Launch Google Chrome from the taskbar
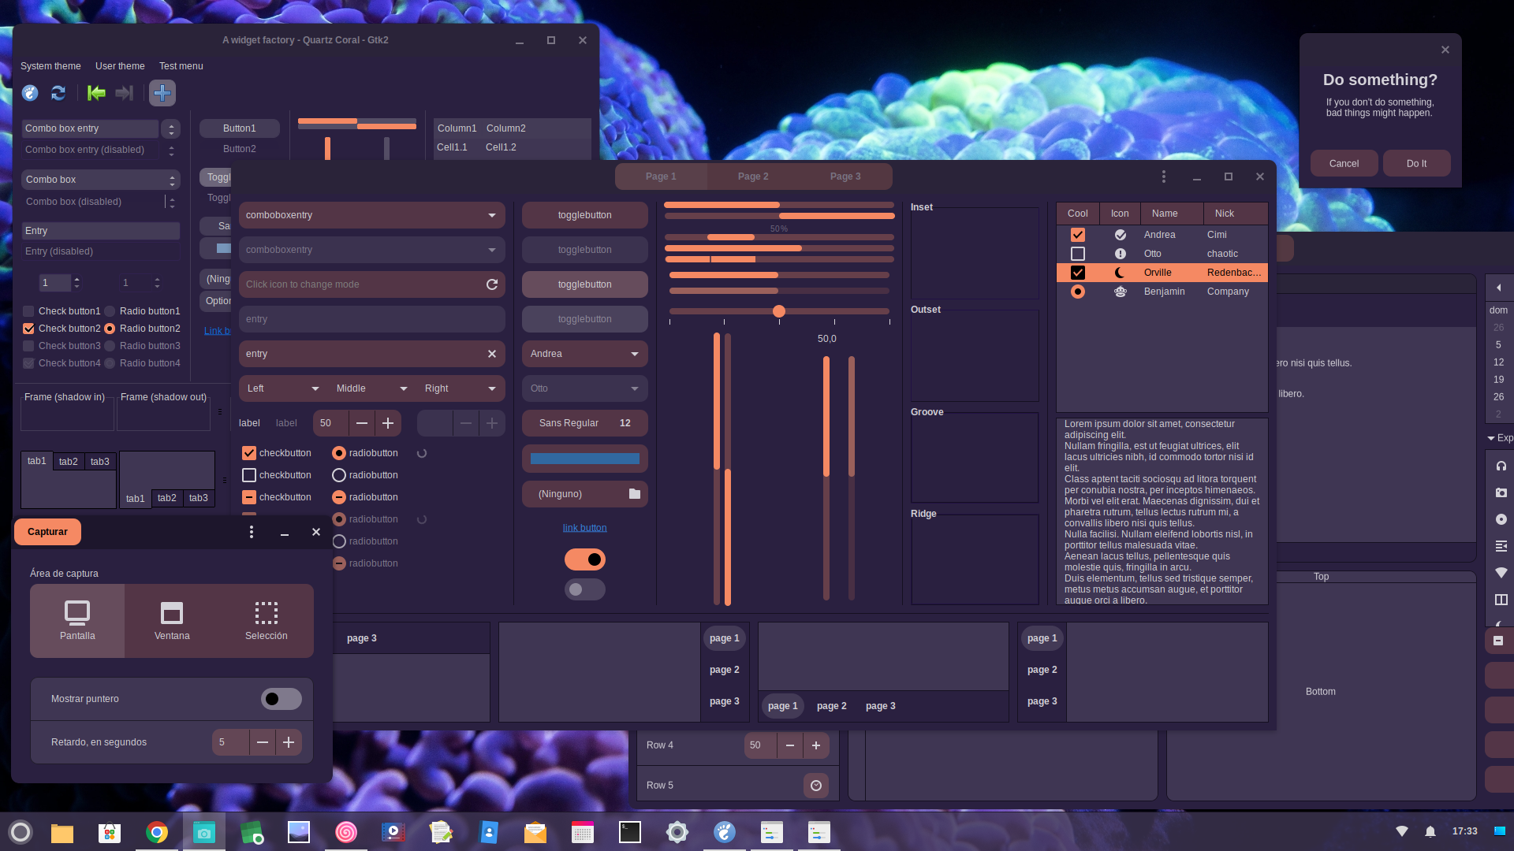Viewport: 1514px width, 851px height. [157, 832]
